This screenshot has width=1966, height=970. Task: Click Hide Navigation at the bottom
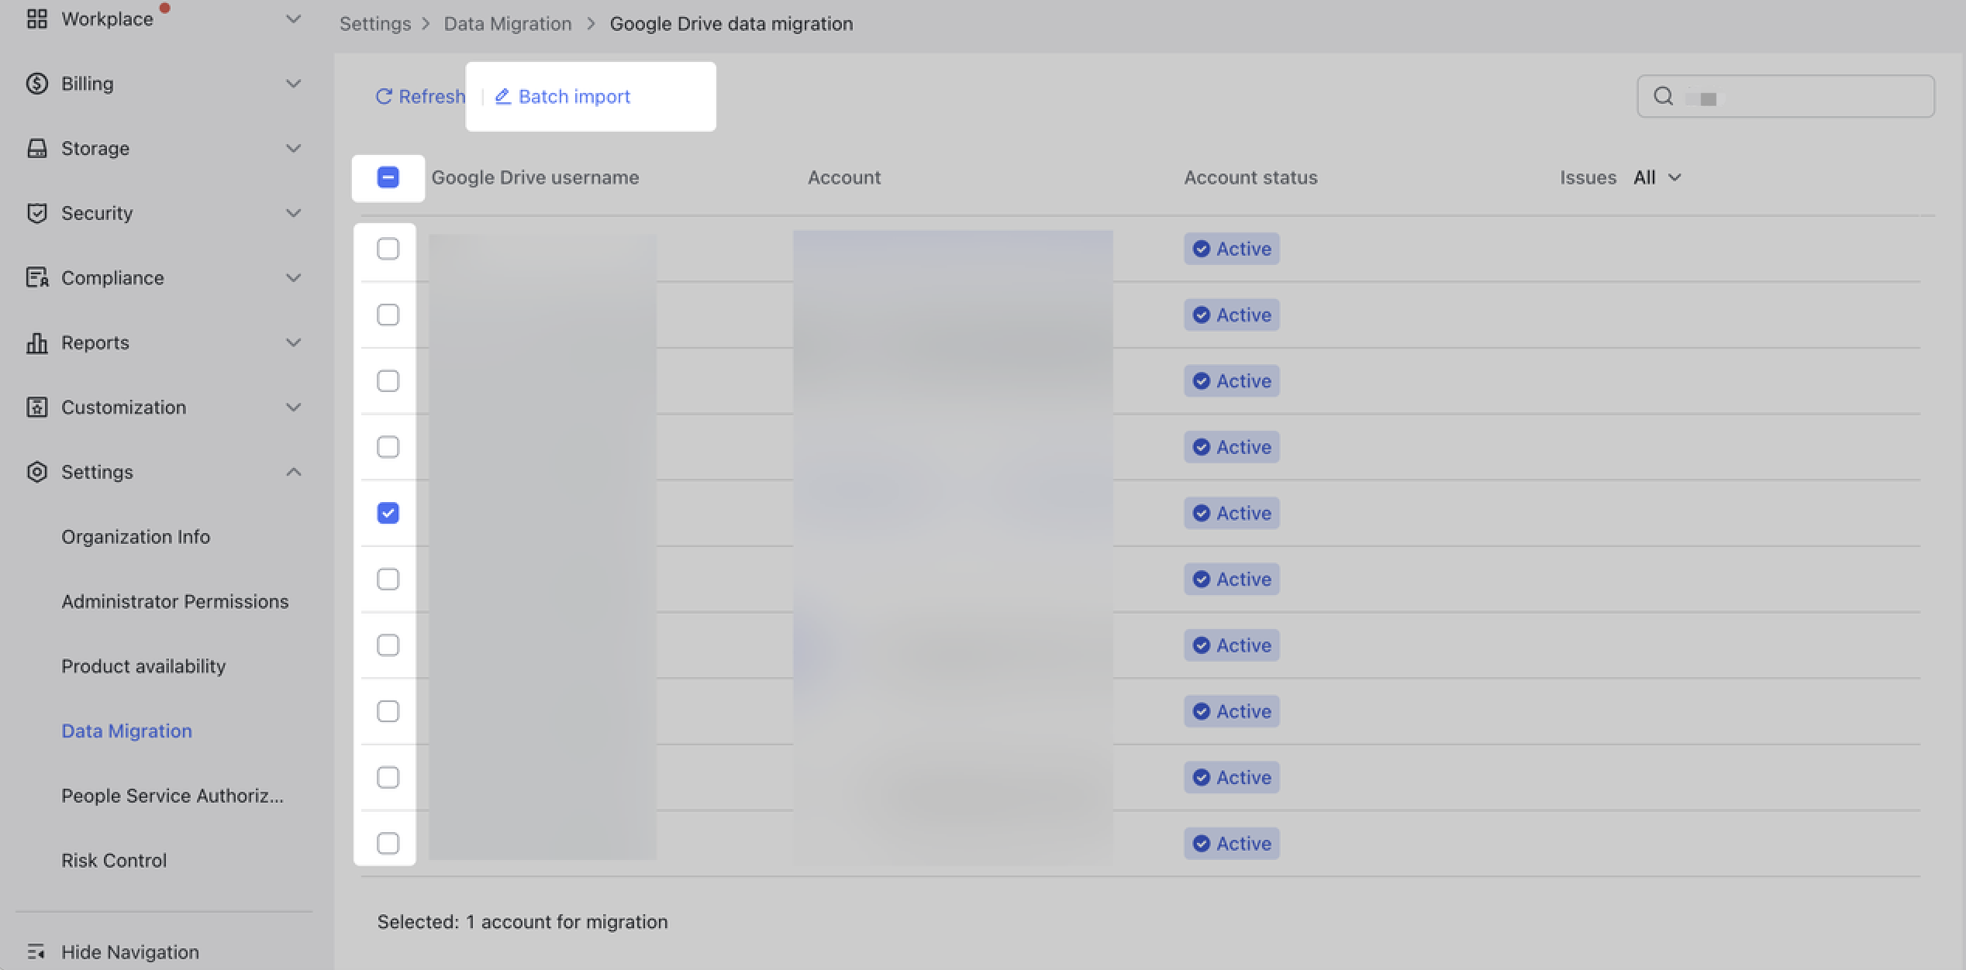130,951
